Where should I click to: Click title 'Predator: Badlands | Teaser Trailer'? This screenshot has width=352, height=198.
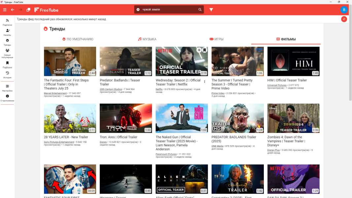120,82
